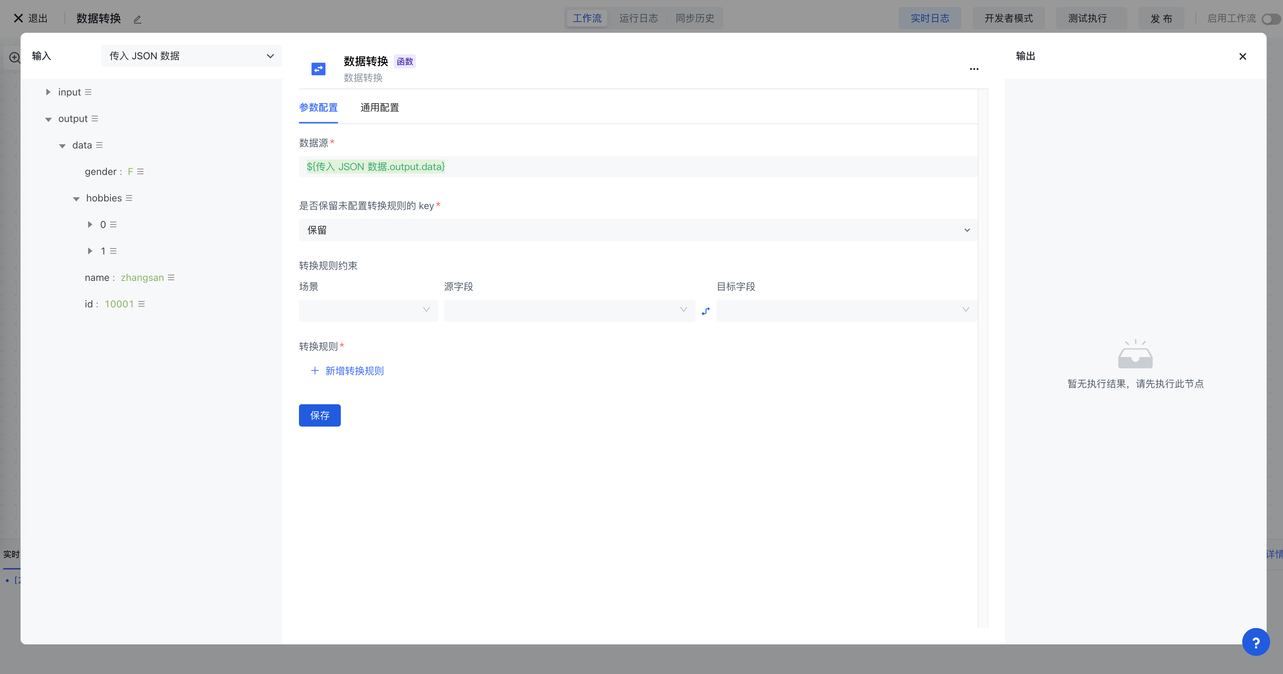
Task: Switch to the 通用配置 tab
Action: click(x=379, y=108)
